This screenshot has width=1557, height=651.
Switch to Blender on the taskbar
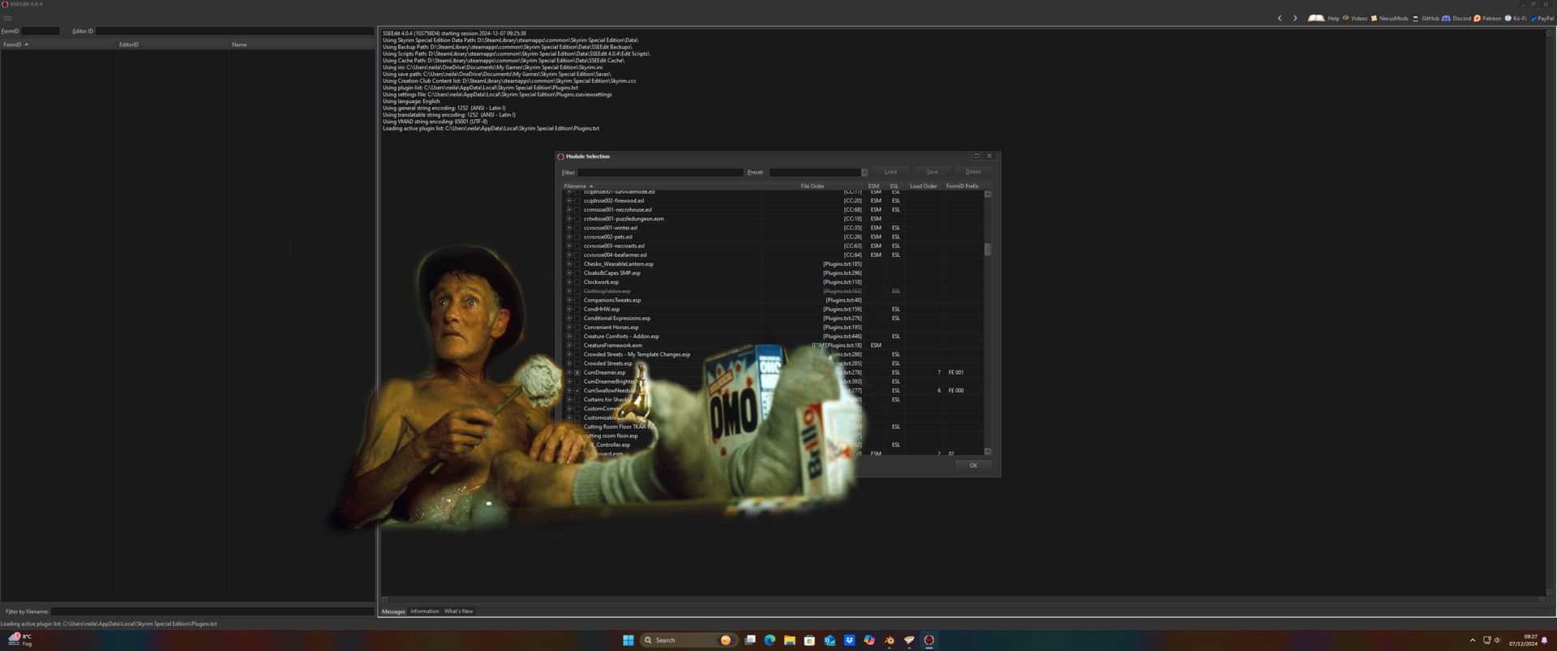(x=889, y=640)
